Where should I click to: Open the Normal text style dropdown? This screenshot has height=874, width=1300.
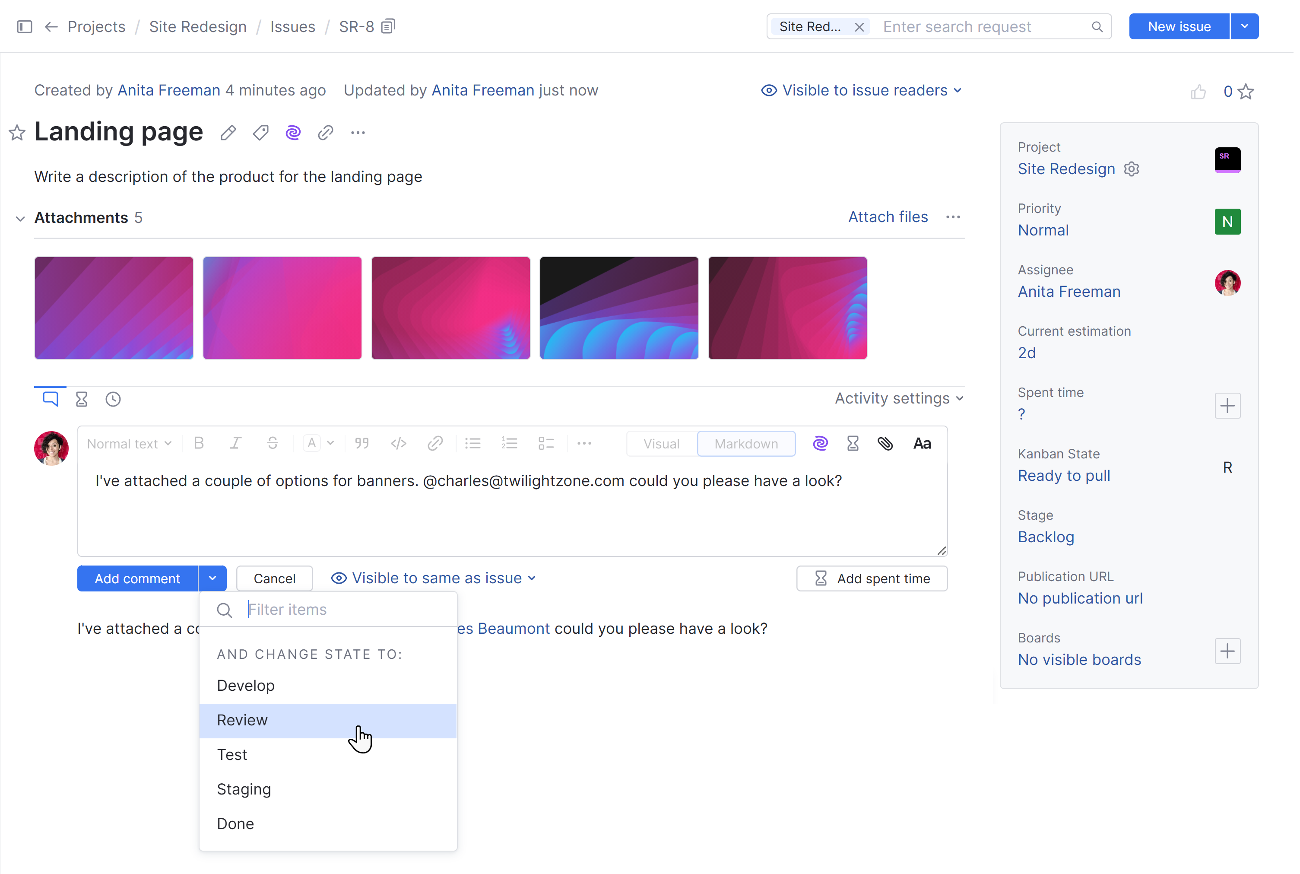[129, 444]
